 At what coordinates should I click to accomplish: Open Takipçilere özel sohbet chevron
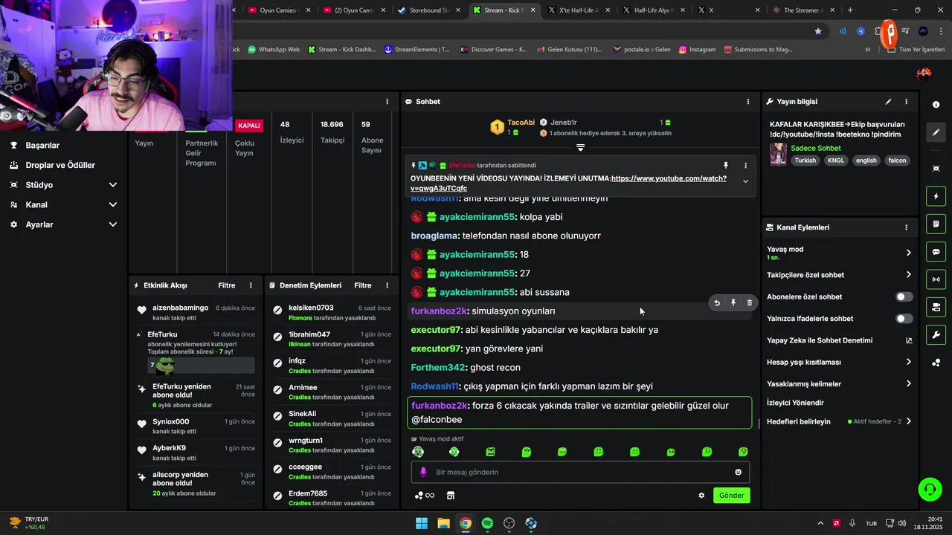pos(908,275)
